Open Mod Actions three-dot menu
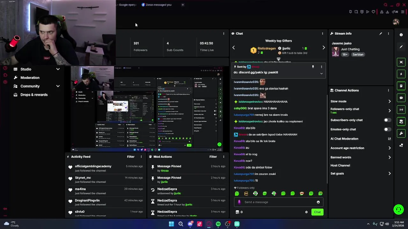 click(x=224, y=156)
